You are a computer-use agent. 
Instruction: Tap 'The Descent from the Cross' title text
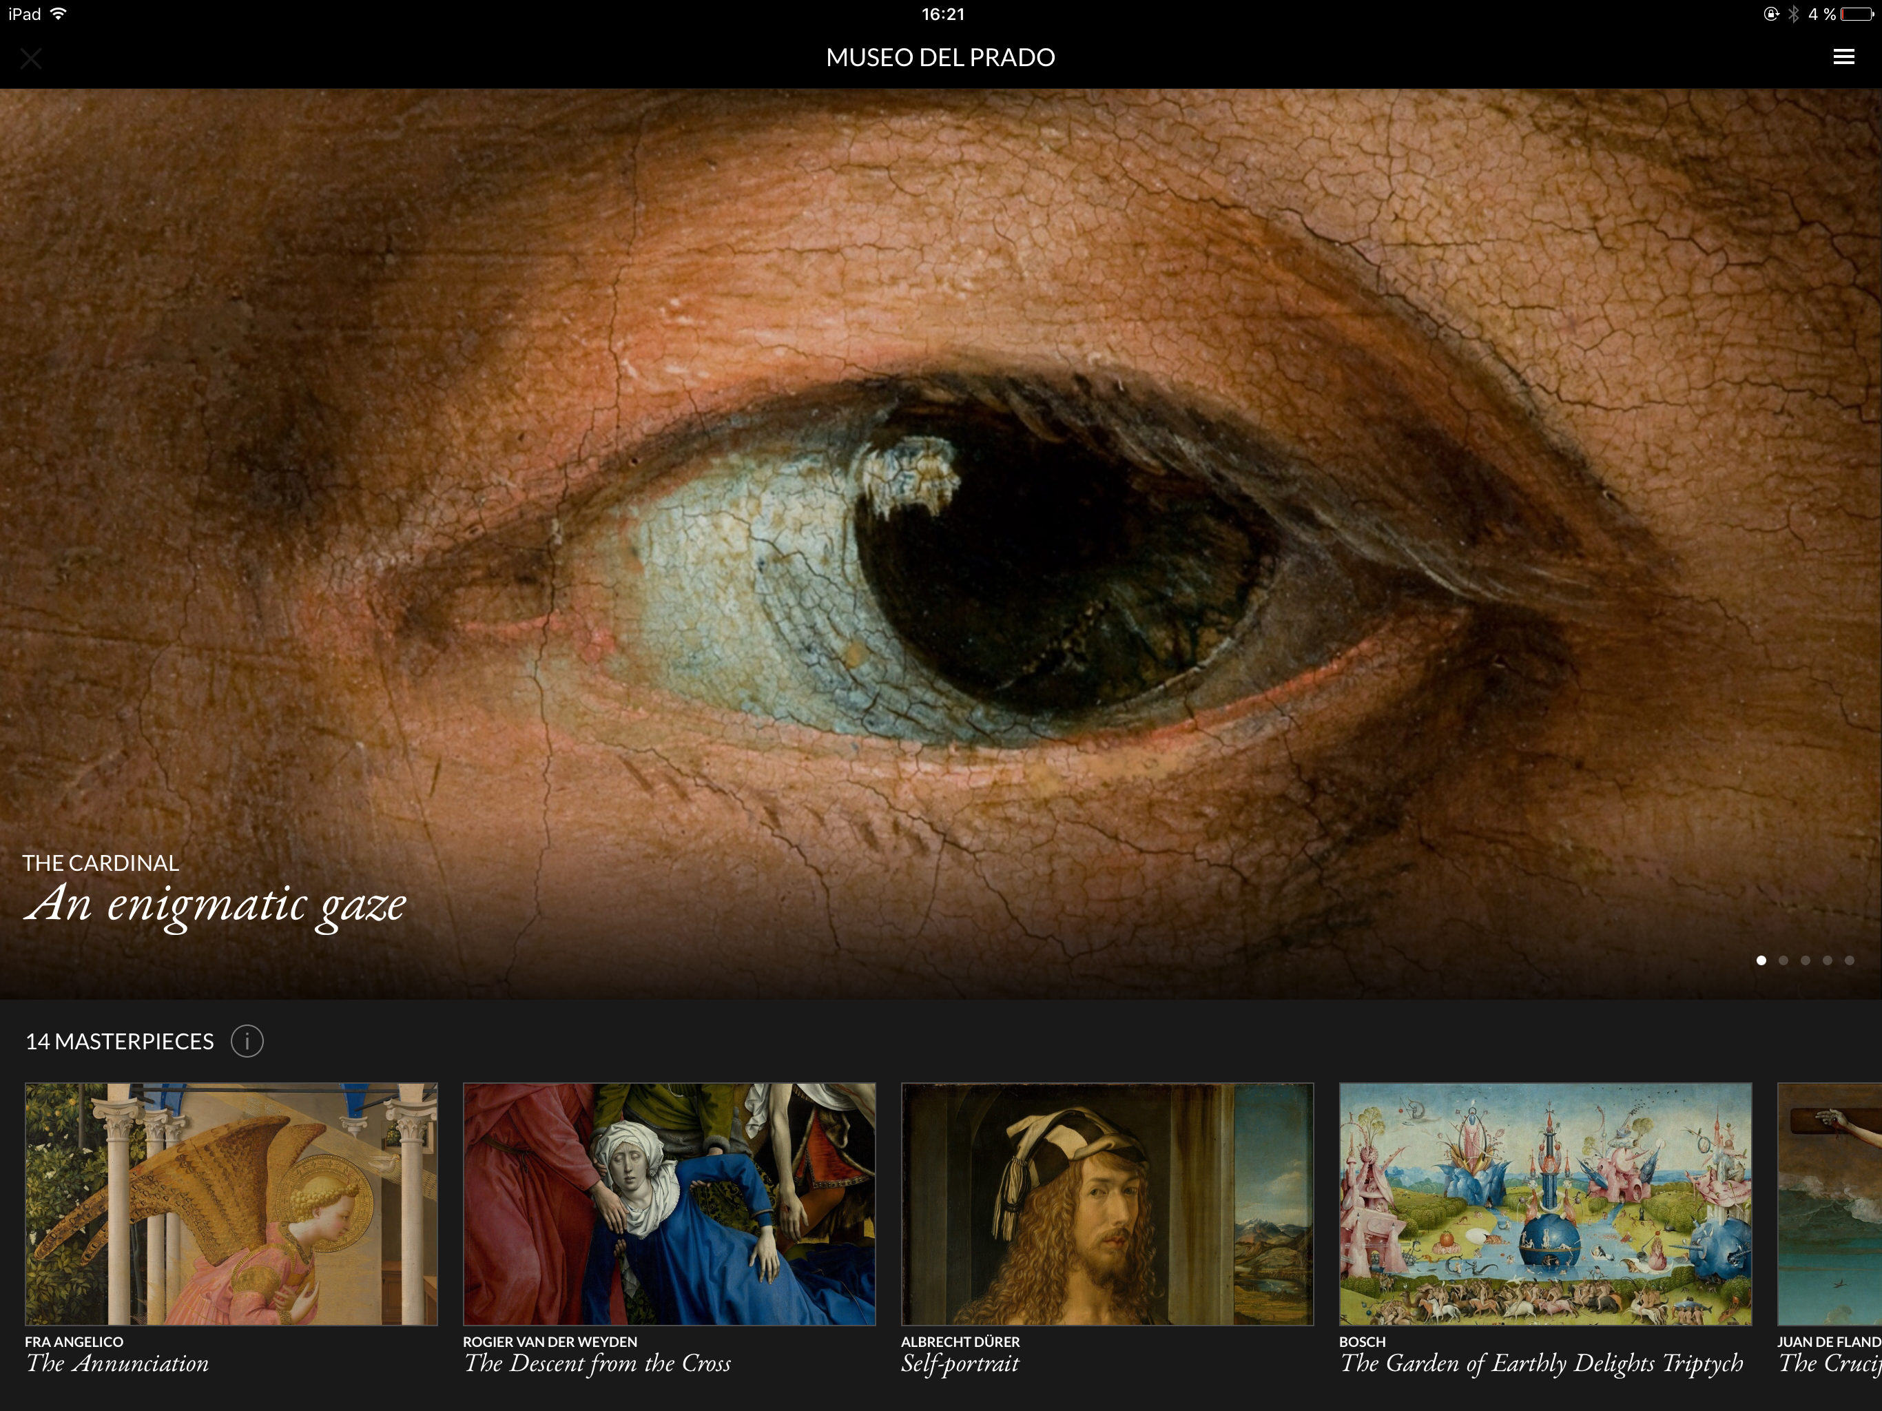pyautogui.click(x=597, y=1363)
